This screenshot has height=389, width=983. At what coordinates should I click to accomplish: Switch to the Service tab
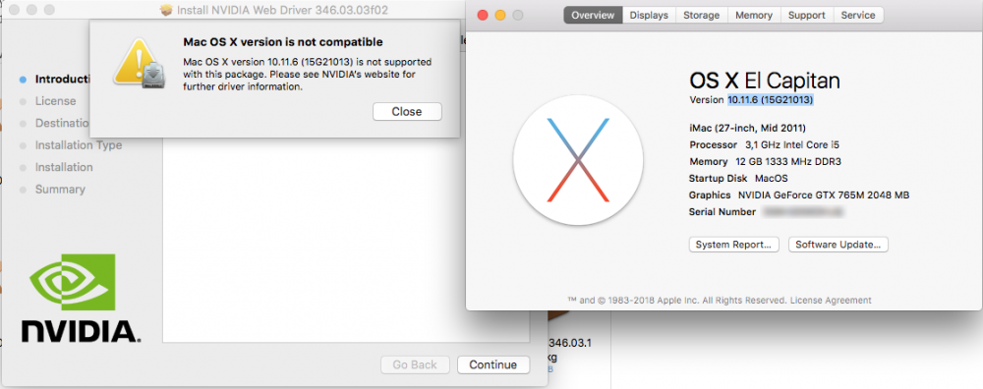click(858, 15)
